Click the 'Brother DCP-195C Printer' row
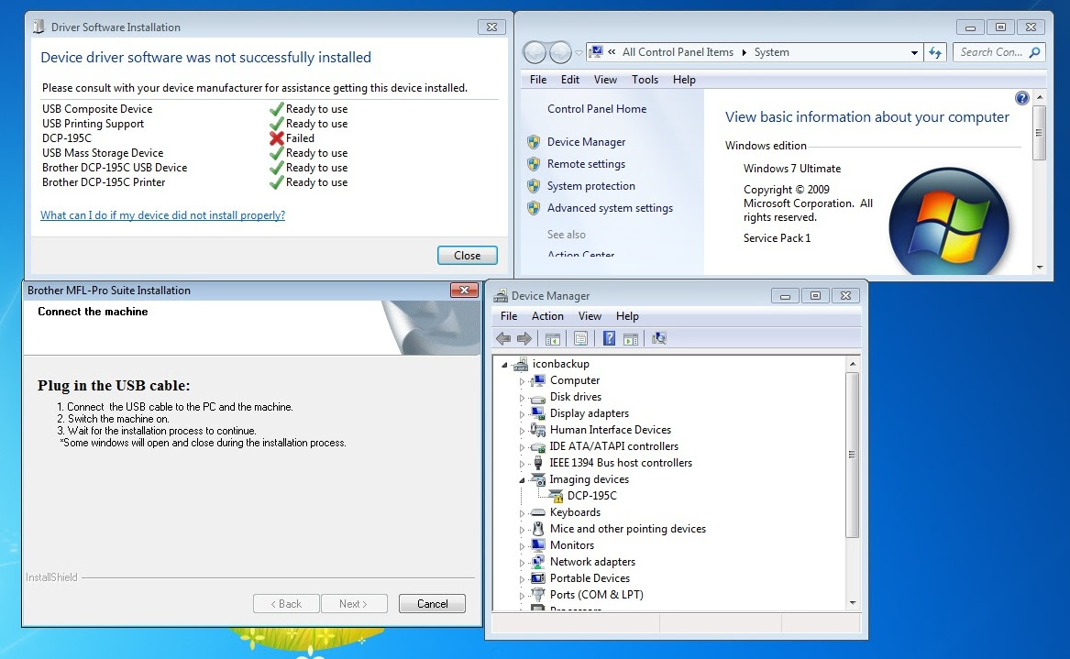This screenshot has height=659, width=1070. coord(194,182)
